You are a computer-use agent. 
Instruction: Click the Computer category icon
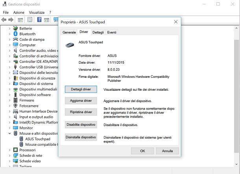15,45
